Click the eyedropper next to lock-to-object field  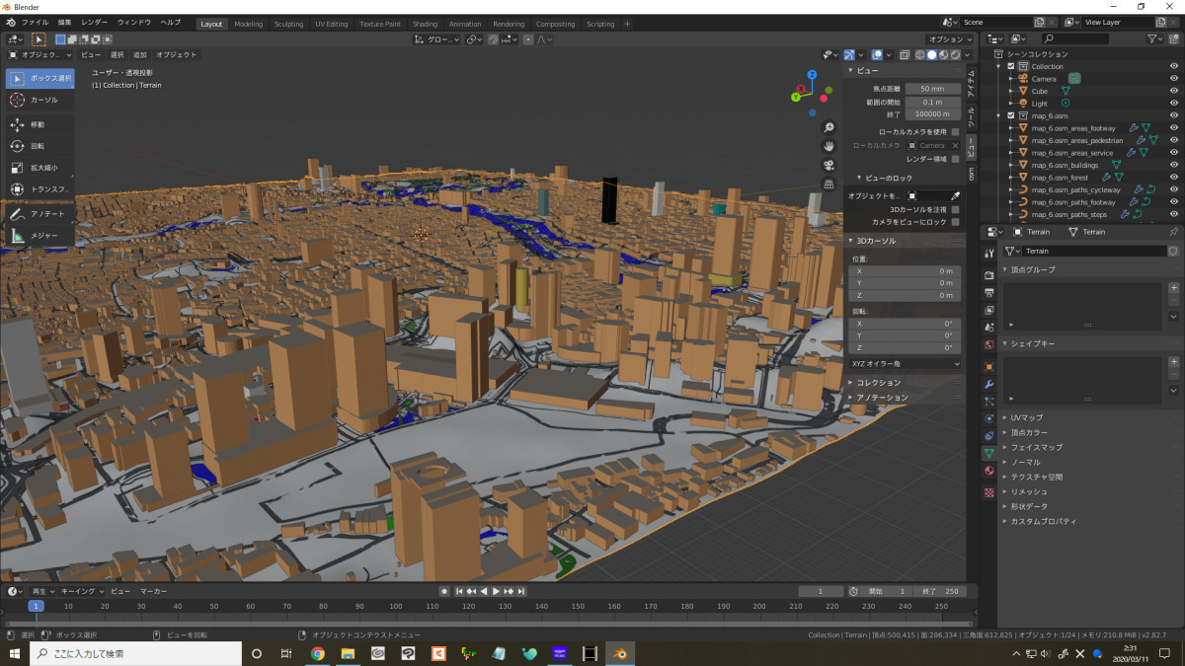coord(955,195)
